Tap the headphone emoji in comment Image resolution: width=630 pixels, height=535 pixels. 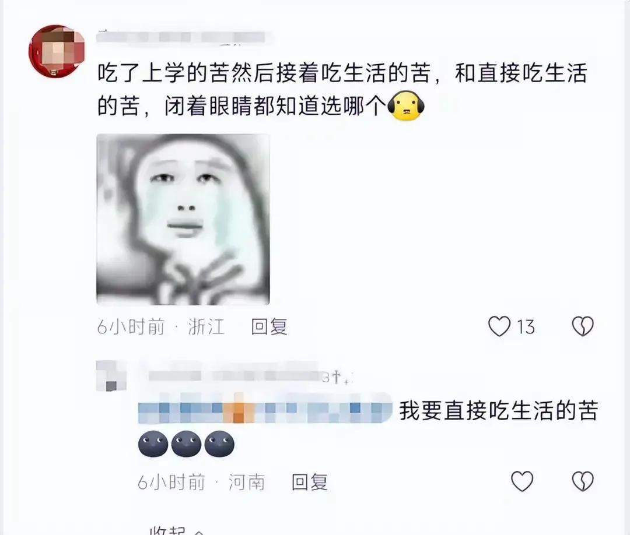click(406, 106)
